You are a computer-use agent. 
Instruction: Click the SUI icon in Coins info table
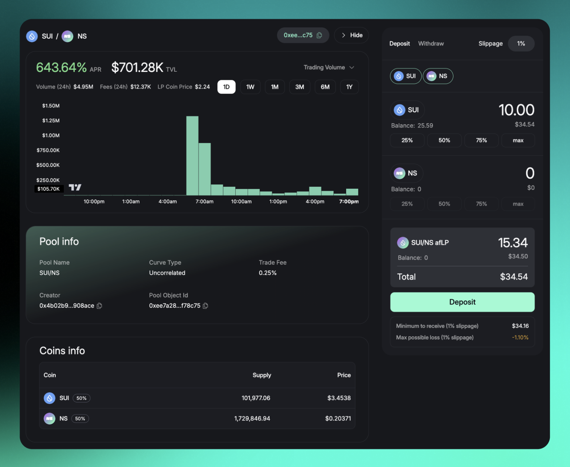point(49,398)
